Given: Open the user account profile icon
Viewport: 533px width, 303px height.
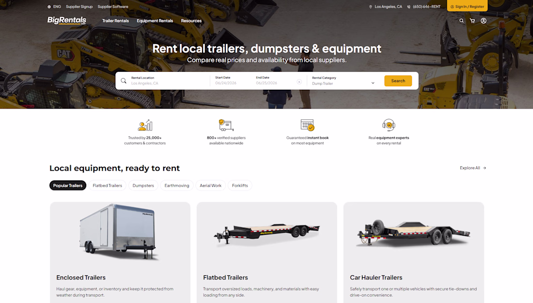Looking at the screenshot, I should pyautogui.click(x=484, y=21).
